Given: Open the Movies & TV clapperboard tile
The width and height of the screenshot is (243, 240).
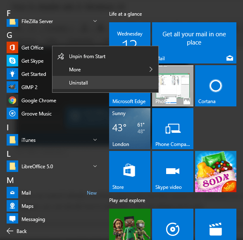Looking at the screenshot, I should tap(216, 224).
